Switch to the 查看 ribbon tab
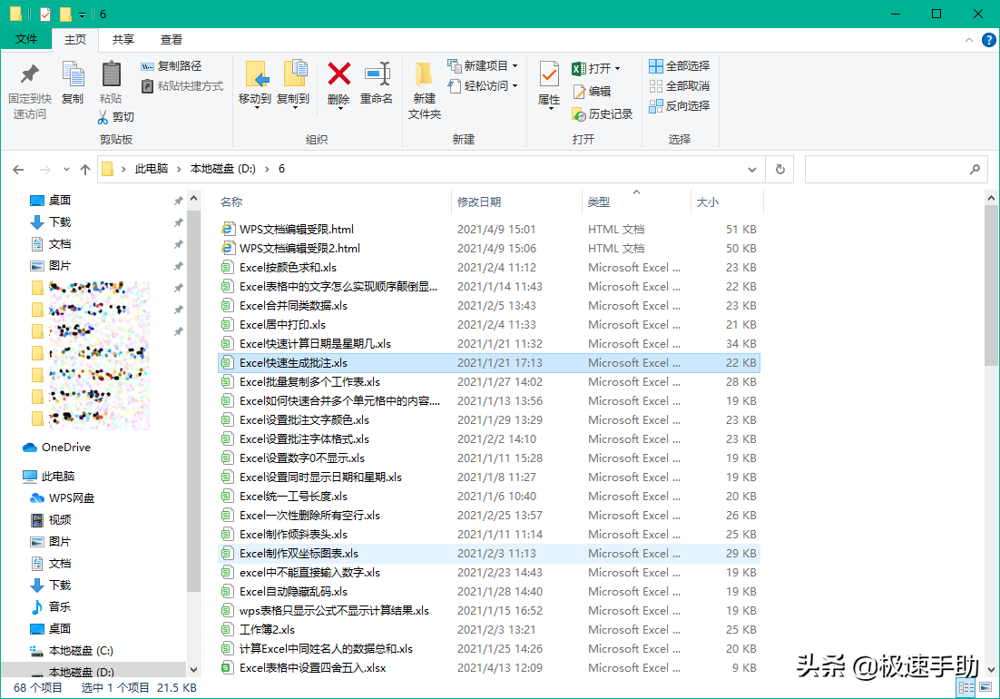The width and height of the screenshot is (1000, 699). [172, 40]
